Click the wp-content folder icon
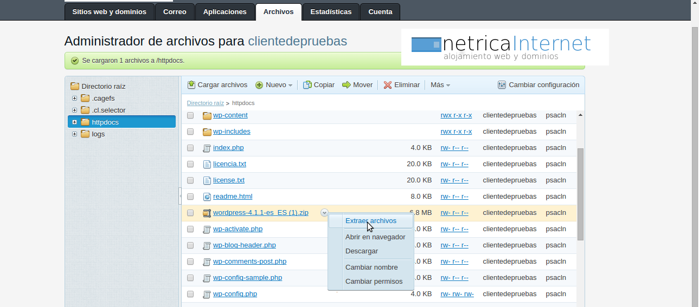 tap(207, 115)
